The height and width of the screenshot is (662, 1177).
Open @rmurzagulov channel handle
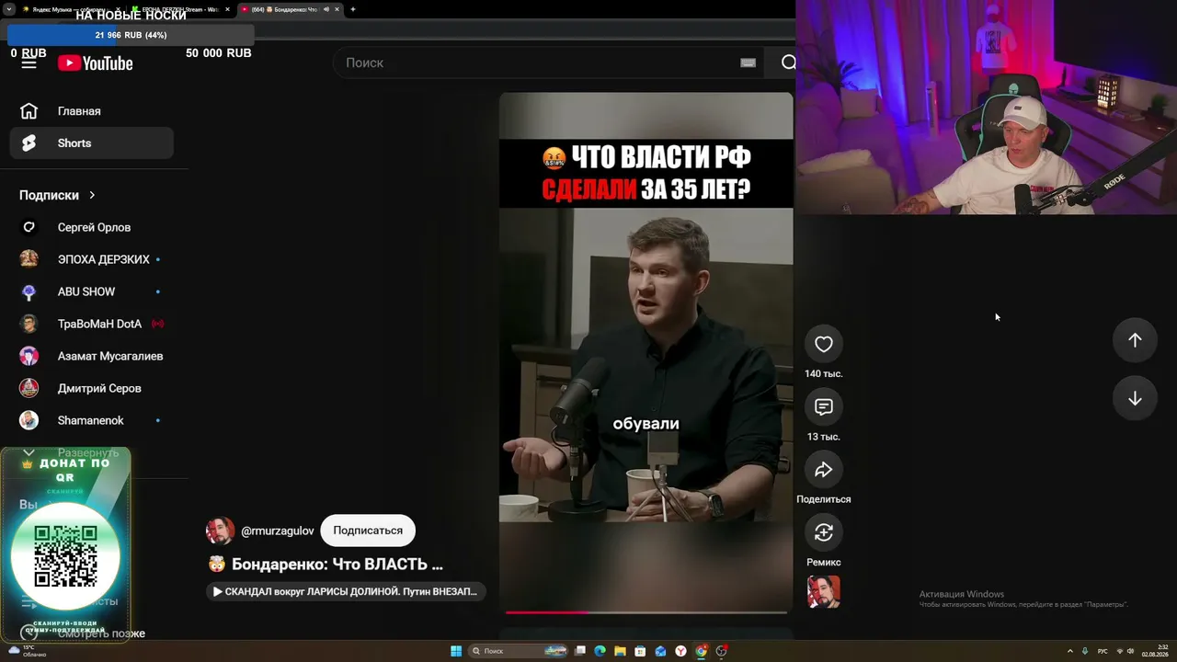point(278,531)
